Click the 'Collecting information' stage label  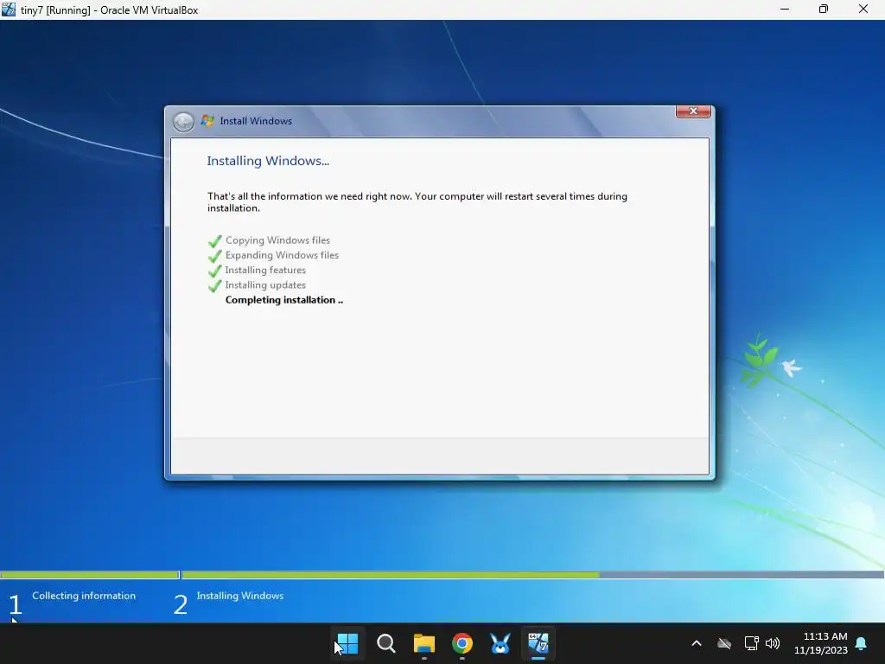[84, 596]
